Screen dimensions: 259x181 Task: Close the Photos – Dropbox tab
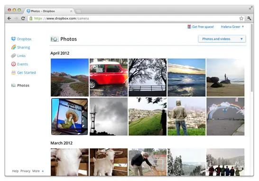coord(71,11)
